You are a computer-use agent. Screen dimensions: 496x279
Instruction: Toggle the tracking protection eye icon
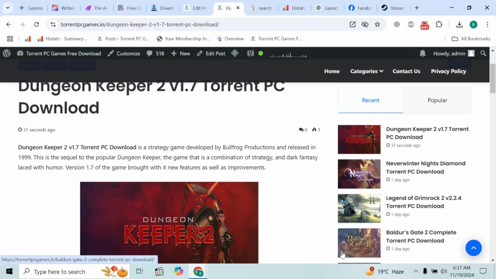[365, 24]
